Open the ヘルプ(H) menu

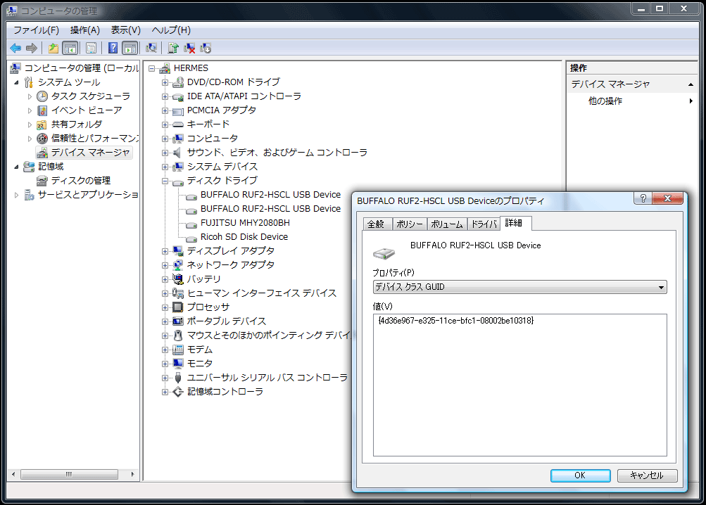(171, 30)
